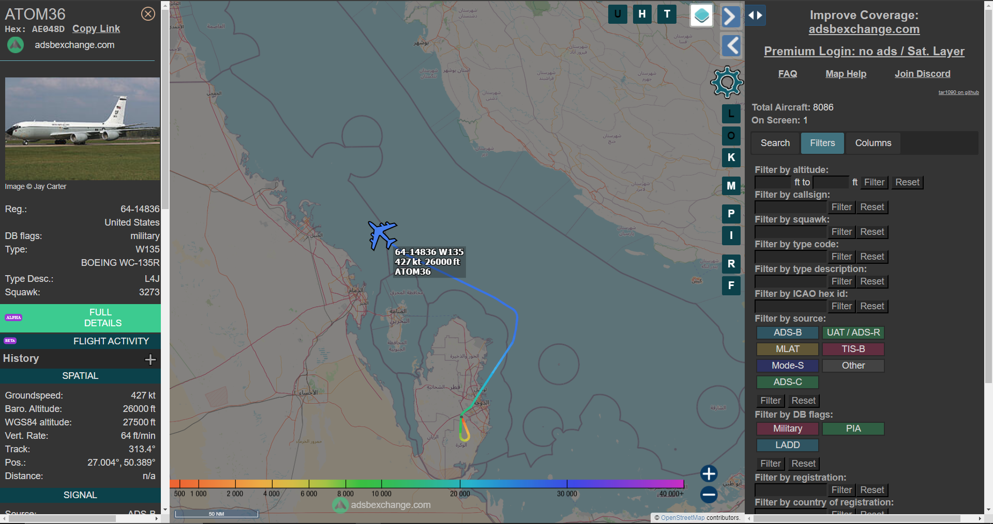Click the I map button
This screenshot has height=524, width=993.
731,235
